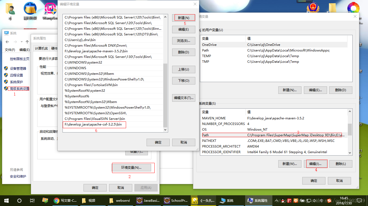Open 编辑(E) menu in 系统 window
The image size is (368, 206).
click(25, 50)
